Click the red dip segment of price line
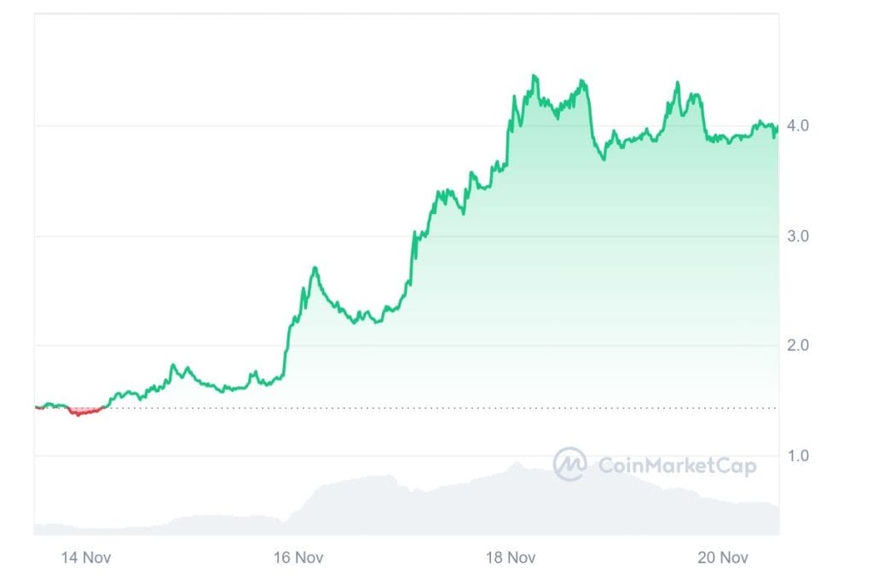The image size is (873, 582). [83, 412]
